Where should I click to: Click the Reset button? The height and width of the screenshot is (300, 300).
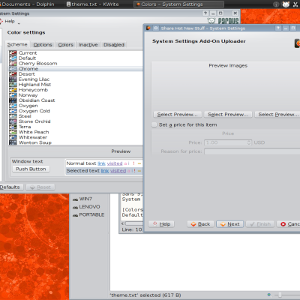[x=40, y=187]
